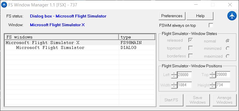
Task: Click the blue airplane logo at right
Action: pyautogui.click(x=232, y=16)
